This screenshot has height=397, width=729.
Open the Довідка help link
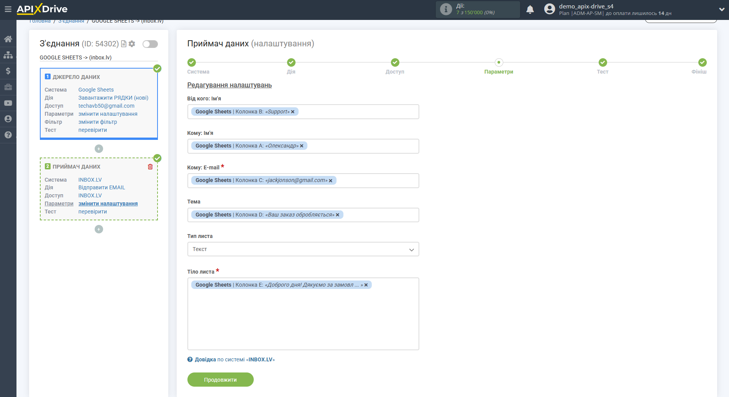[205, 359]
